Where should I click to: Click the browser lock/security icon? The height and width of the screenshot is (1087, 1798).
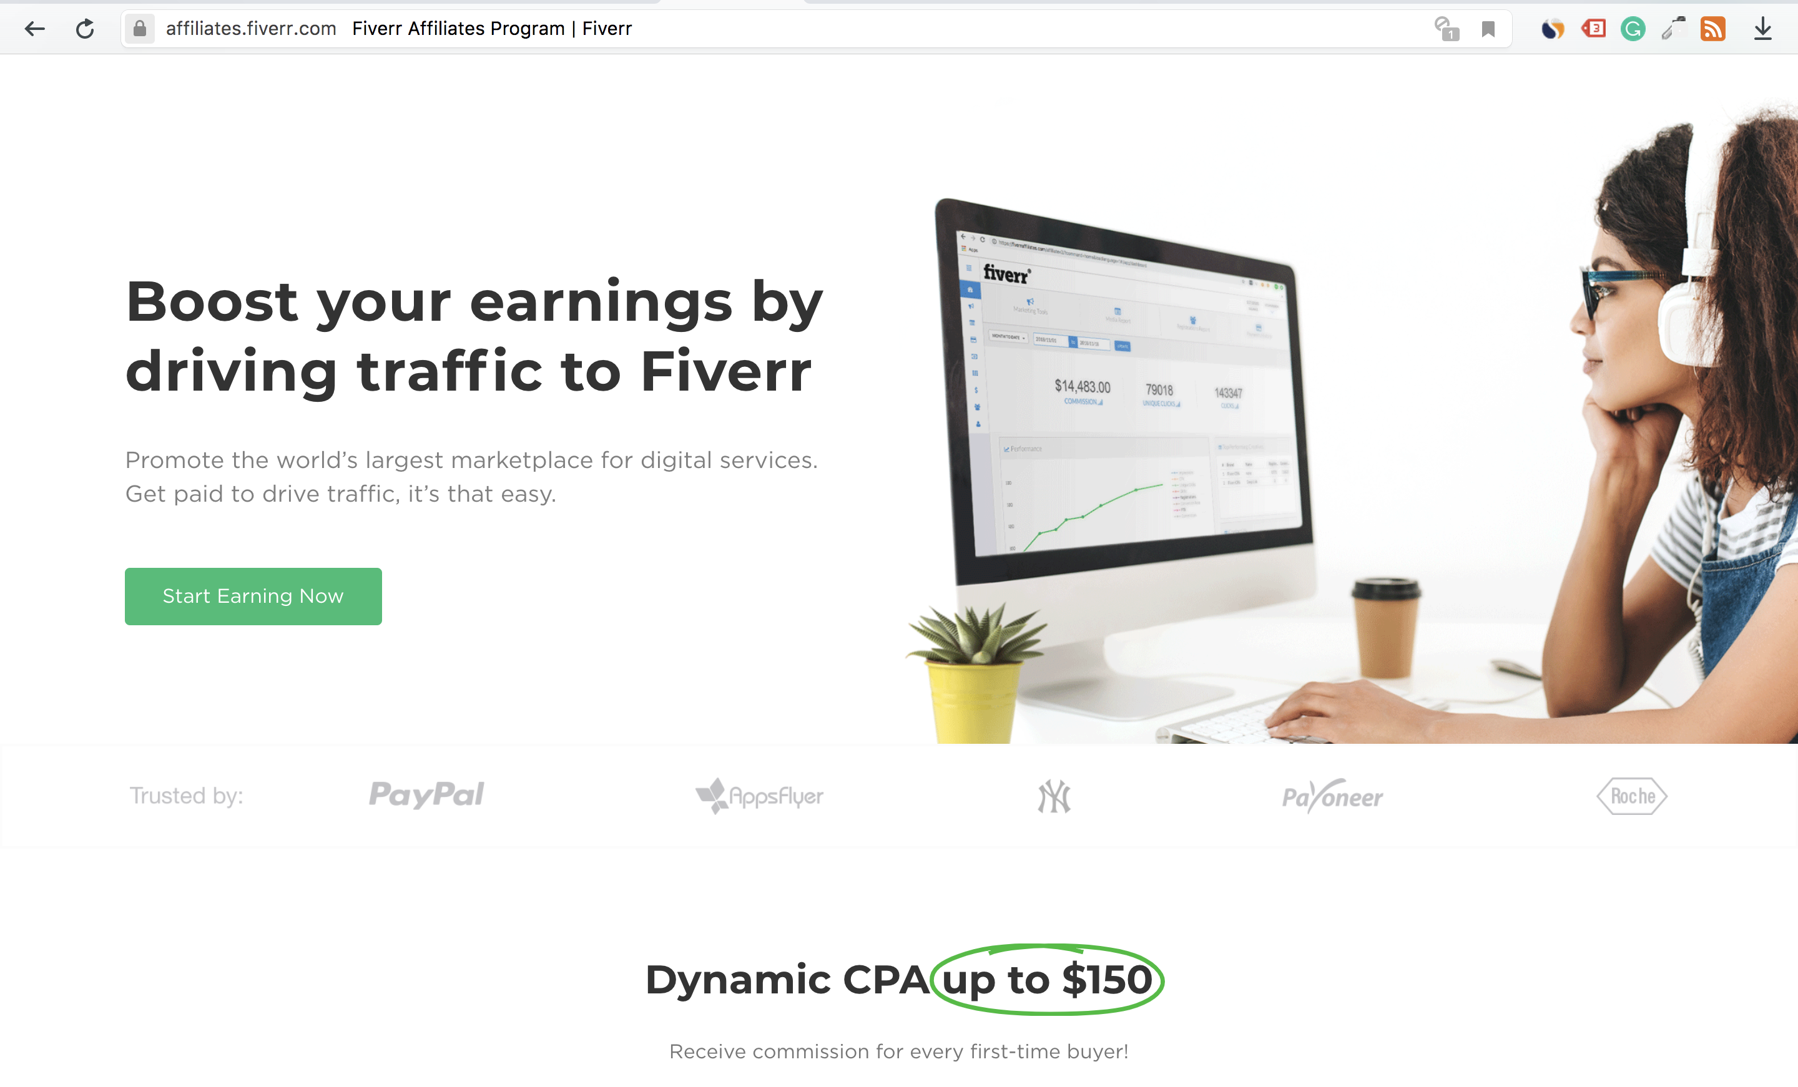point(137,27)
